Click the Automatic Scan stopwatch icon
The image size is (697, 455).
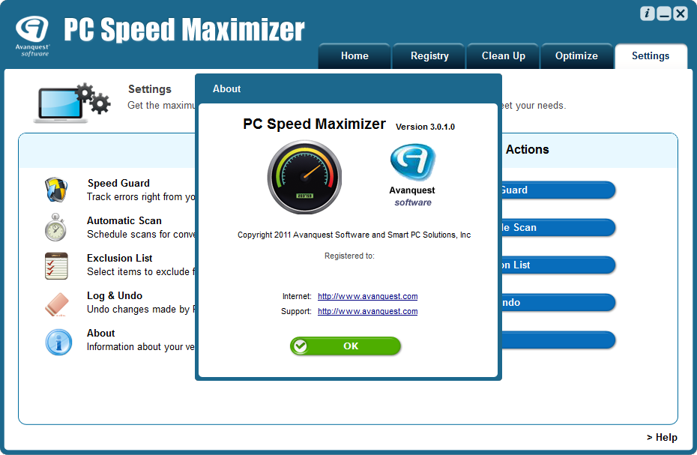click(x=55, y=227)
